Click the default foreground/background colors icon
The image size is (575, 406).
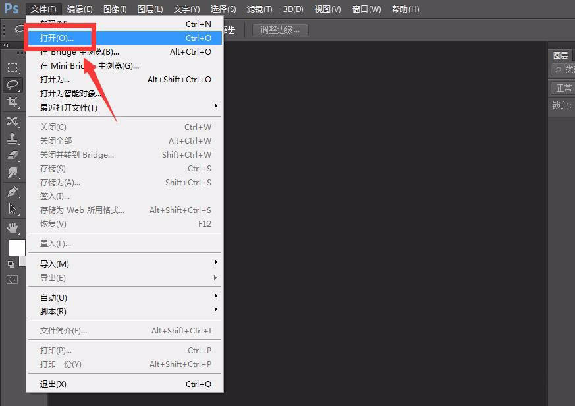(x=11, y=264)
